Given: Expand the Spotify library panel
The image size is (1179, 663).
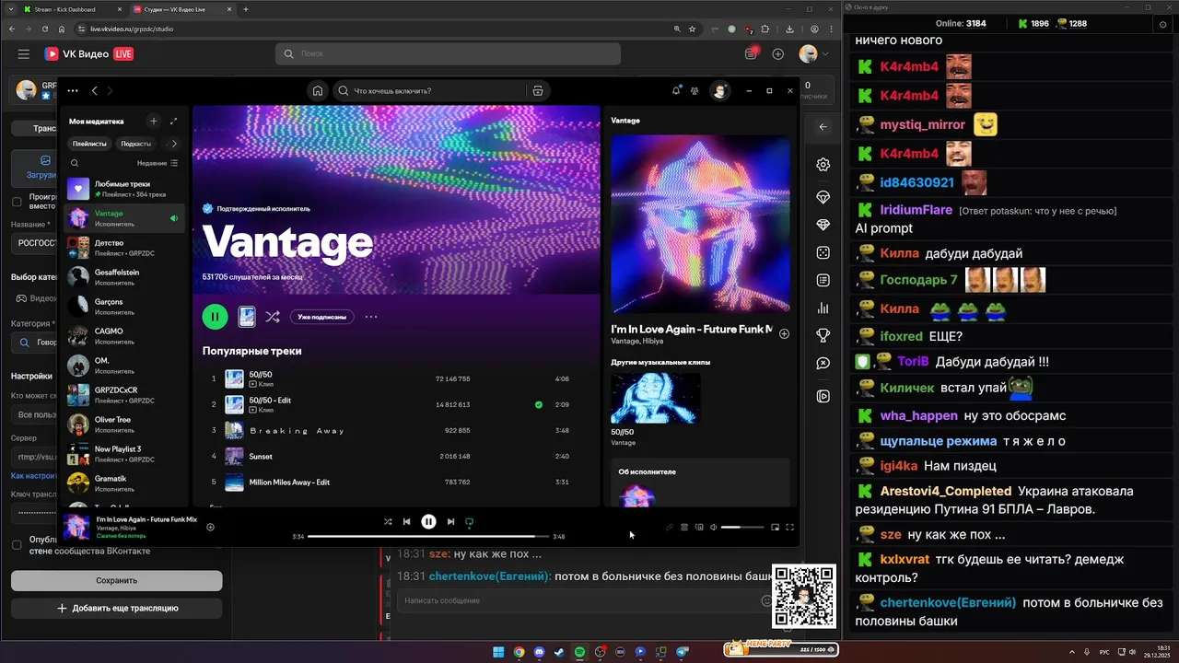Looking at the screenshot, I should (173, 121).
